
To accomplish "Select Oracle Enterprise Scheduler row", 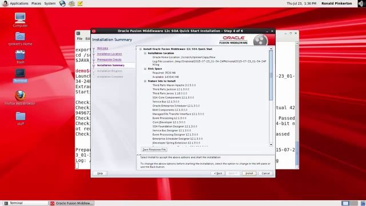I will pos(176,106).
